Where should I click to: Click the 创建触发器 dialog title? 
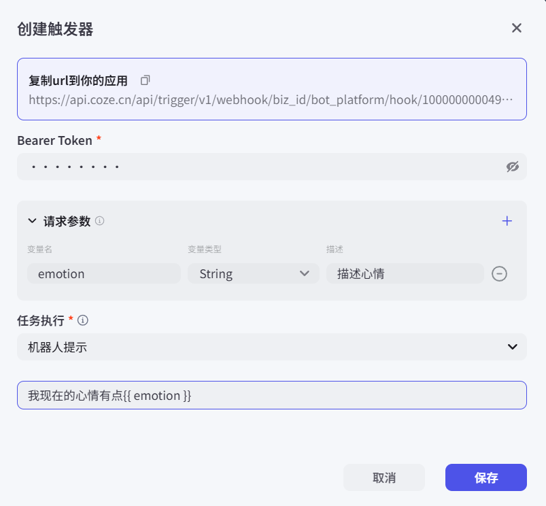coord(55,29)
